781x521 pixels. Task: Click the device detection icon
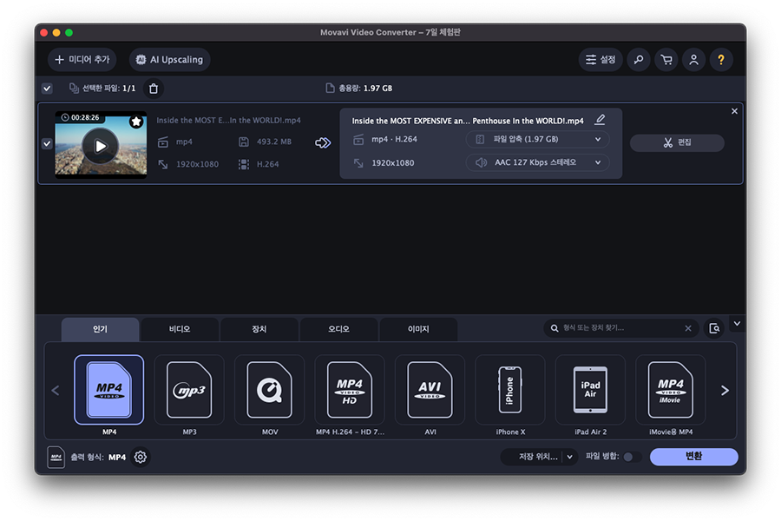pyautogui.click(x=714, y=328)
